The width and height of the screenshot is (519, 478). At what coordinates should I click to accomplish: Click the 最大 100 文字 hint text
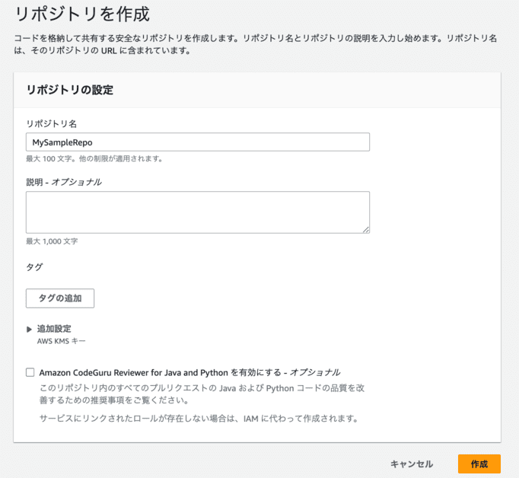click(94, 159)
